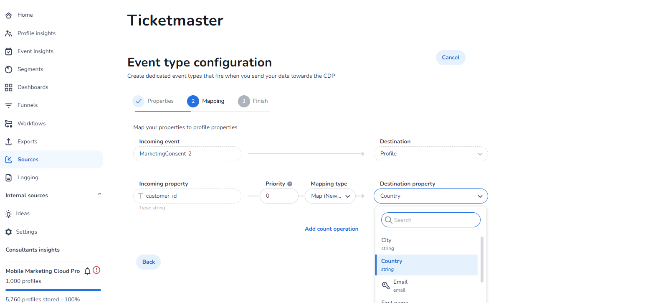This screenshot has height=303, width=648.
Task: Click the key icon beside Email option
Action: [x=386, y=285]
